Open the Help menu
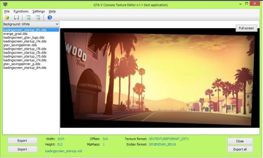This screenshot has height=158, width=263. (52, 12)
